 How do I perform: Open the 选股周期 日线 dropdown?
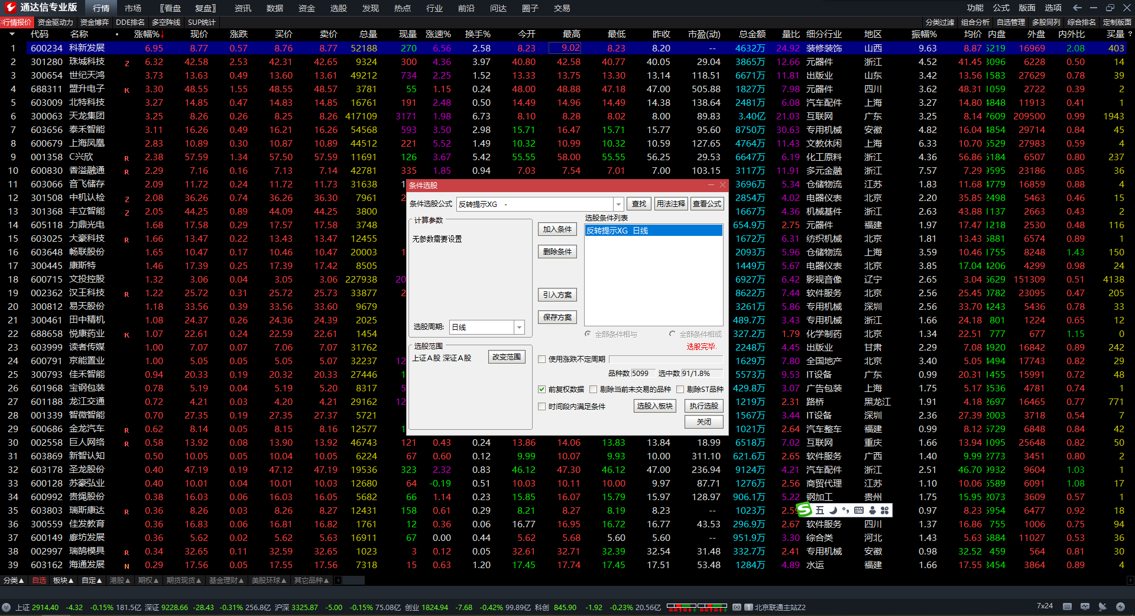tap(519, 327)
